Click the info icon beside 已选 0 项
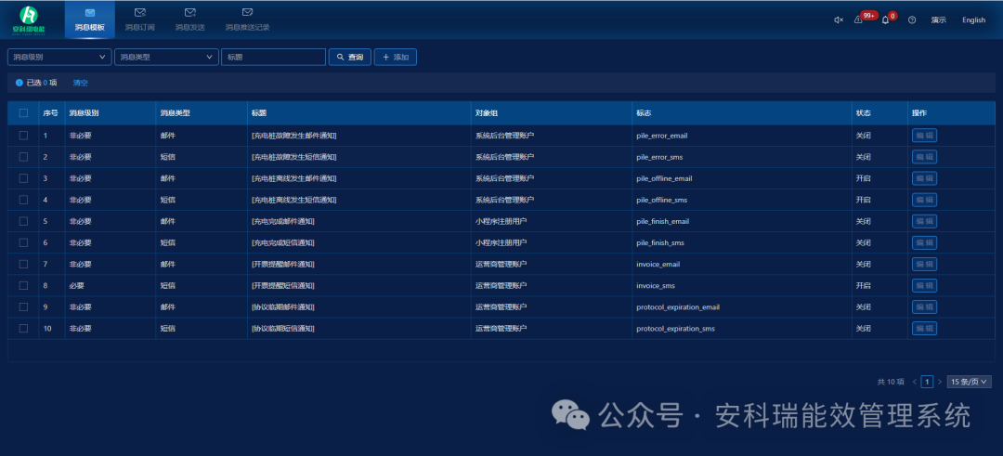 tap(20, 83)
